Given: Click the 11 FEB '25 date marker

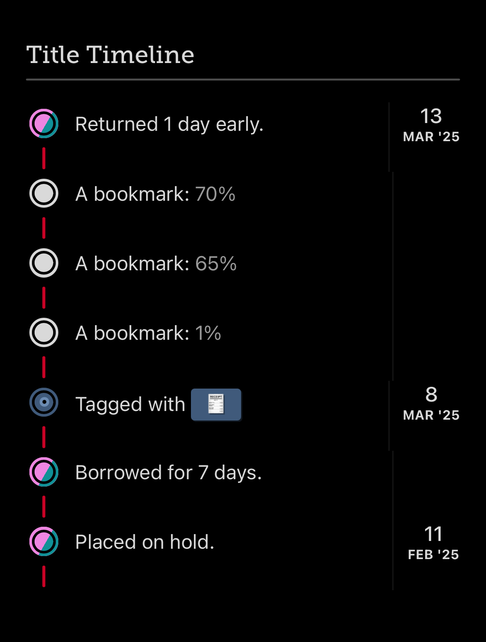Looking at the screenshot, I should (x=433, y=543).
